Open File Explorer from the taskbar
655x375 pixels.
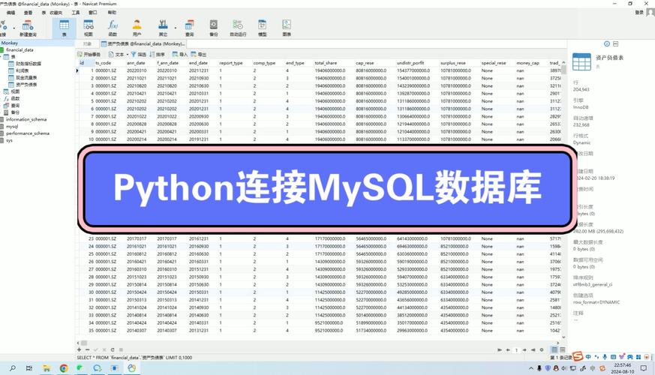pos(47,368)
